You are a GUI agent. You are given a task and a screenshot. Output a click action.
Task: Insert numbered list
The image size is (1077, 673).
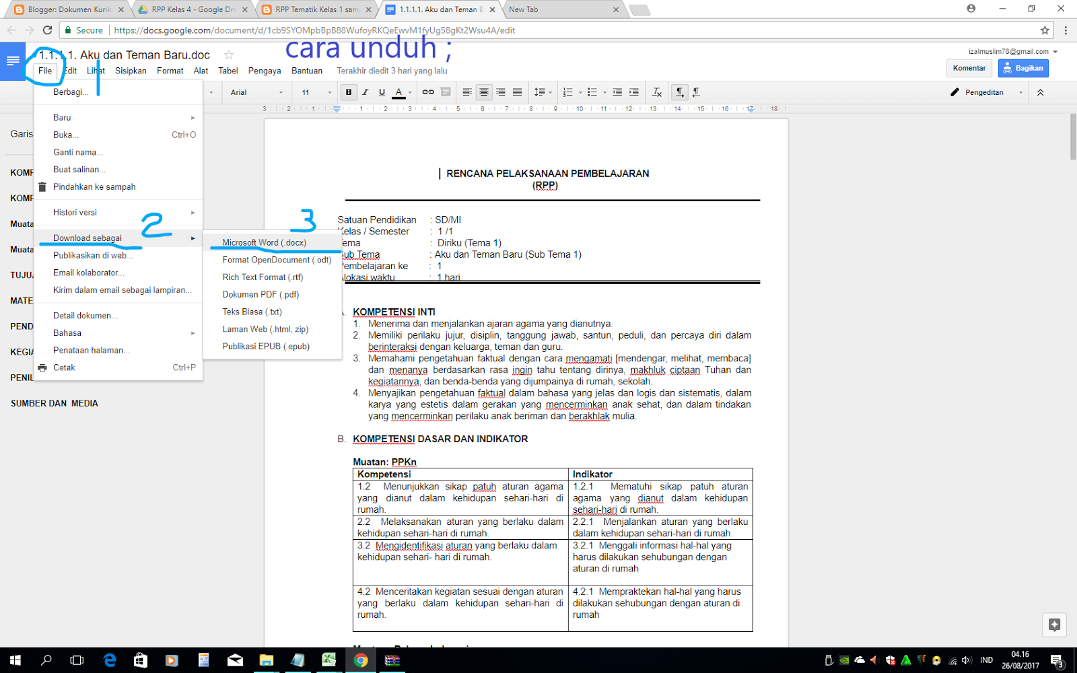click(x=571, y=92)
